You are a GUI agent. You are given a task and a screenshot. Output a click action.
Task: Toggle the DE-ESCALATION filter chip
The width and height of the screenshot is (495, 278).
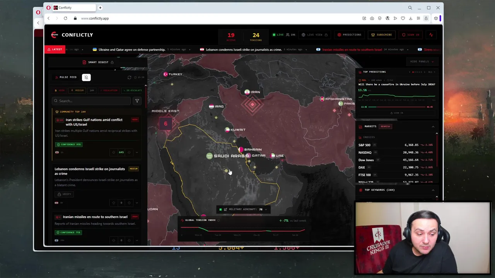[132, 90]
